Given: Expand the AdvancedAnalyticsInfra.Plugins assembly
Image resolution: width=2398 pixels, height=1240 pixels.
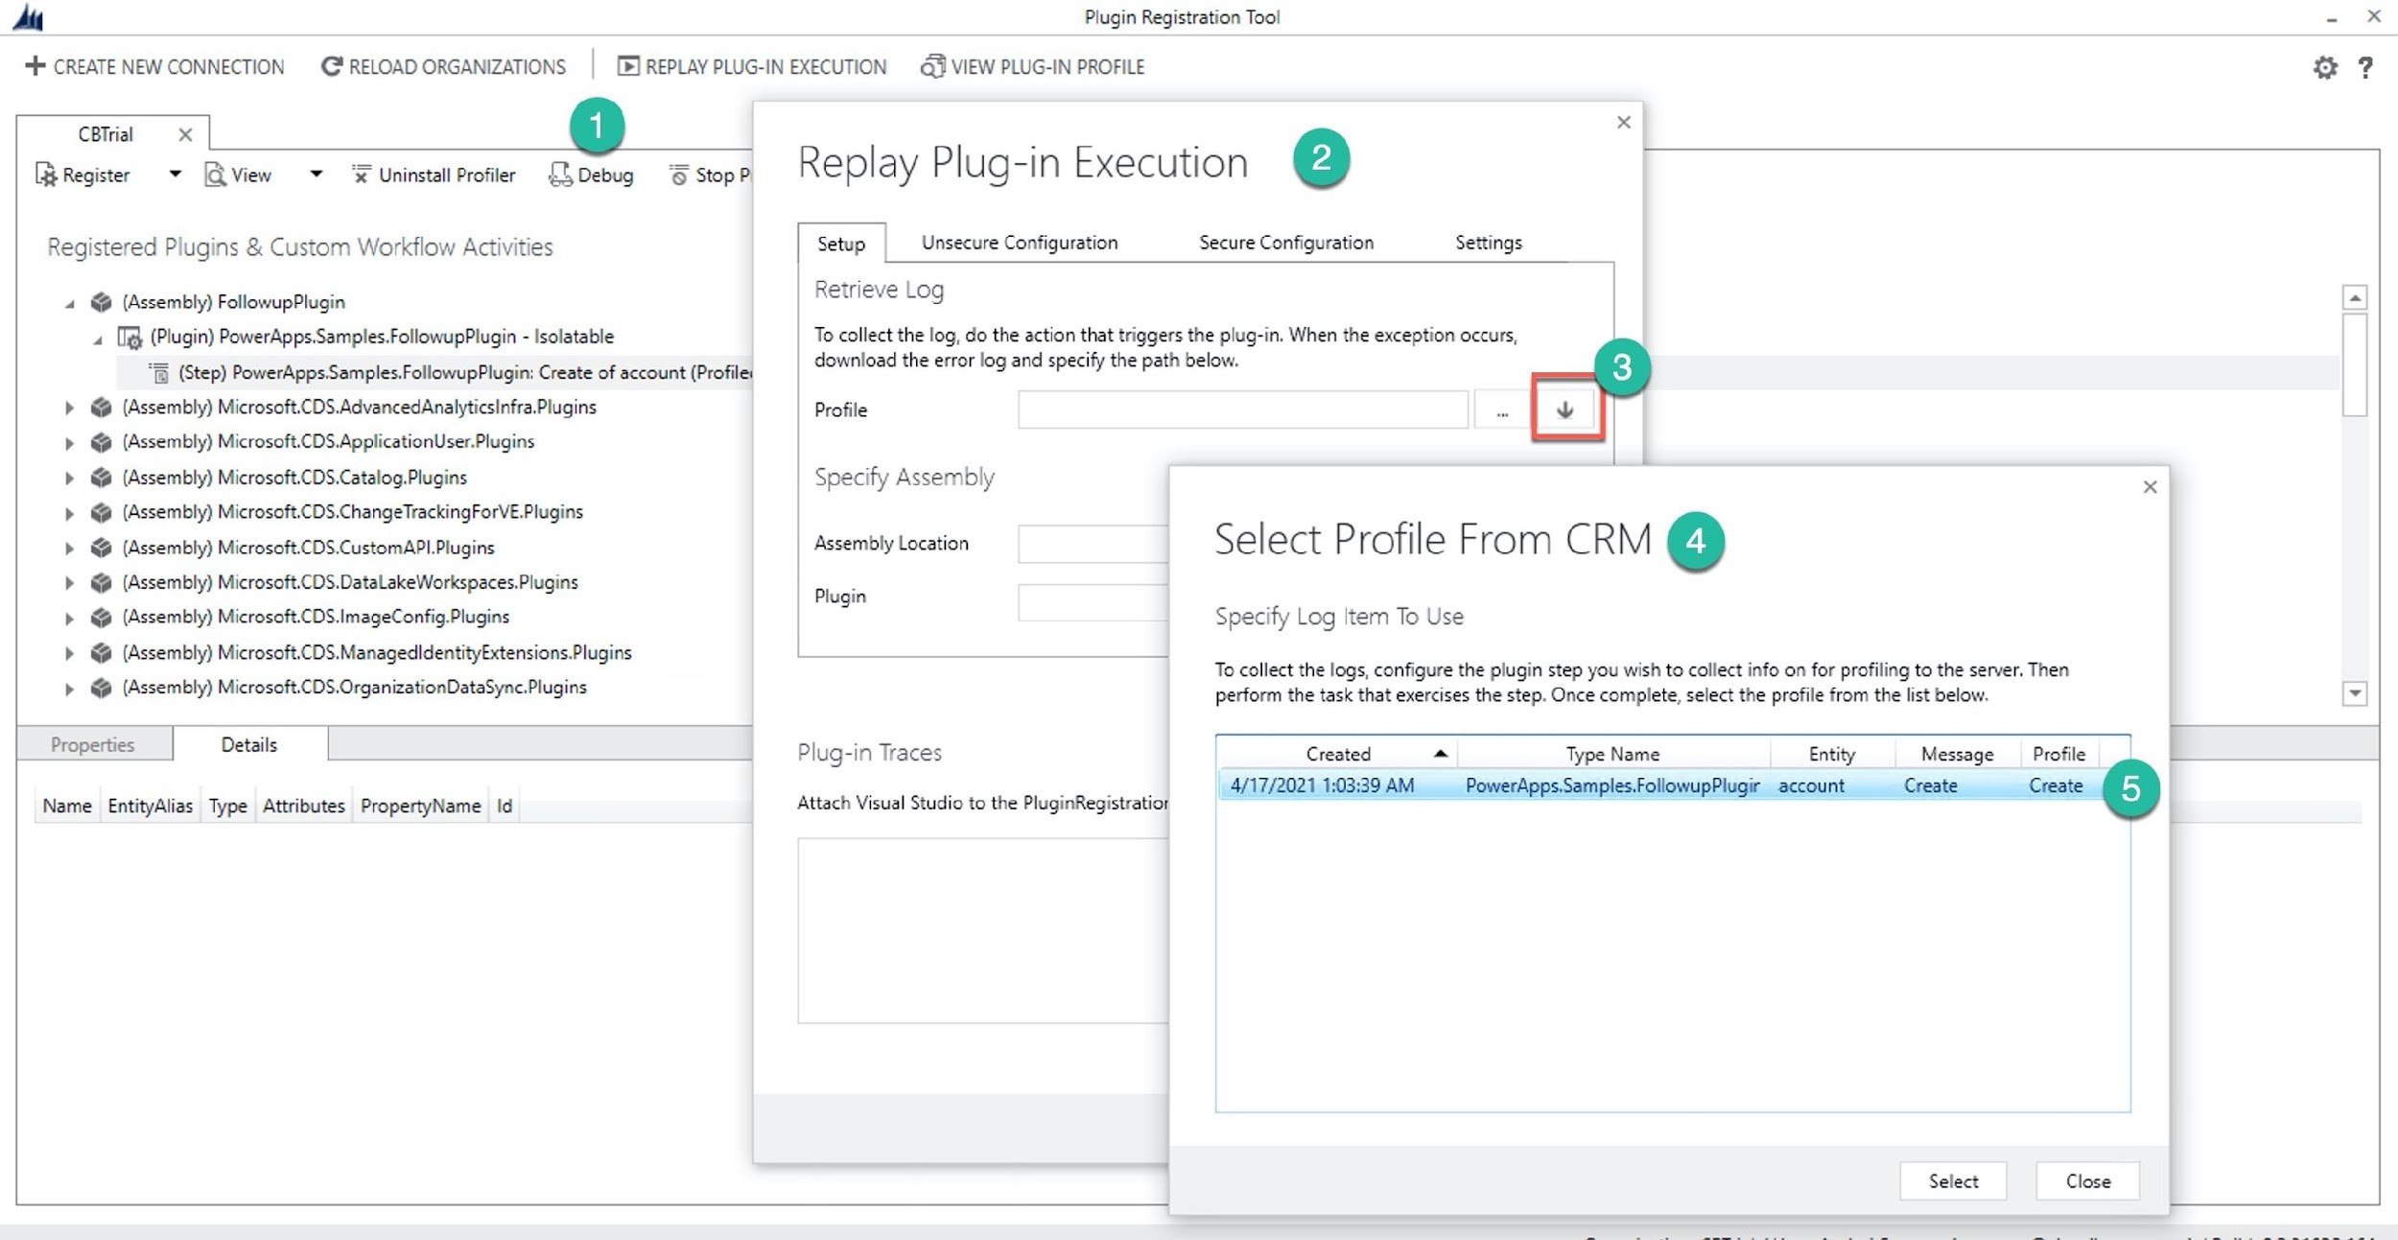Looking at the screenshot, I should tap(69, 408).
